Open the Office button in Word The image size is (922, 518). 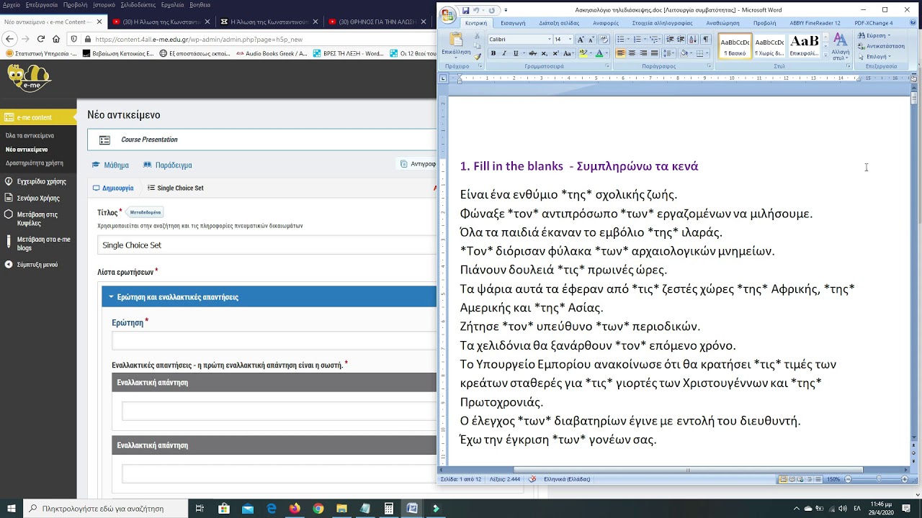point(448,15)
